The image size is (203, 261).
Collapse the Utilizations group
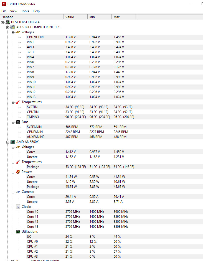[x=13, y=232]
